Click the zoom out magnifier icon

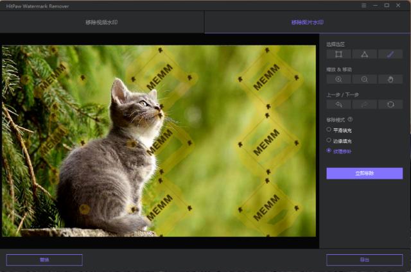point(364,80)
